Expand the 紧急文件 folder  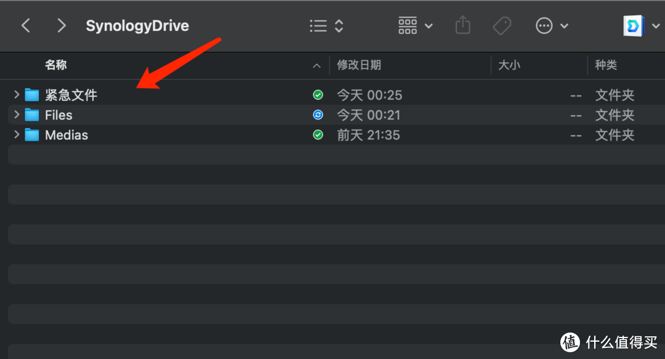click(17, 95)
